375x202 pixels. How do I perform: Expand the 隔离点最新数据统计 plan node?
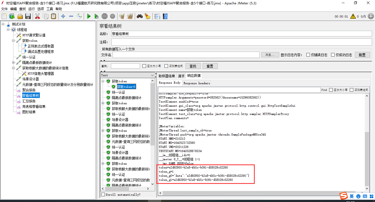coord(13,63)
